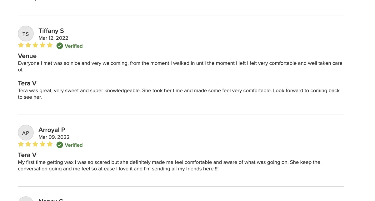
Task: Select the Venue review heading
Action: tap(27, 56)
